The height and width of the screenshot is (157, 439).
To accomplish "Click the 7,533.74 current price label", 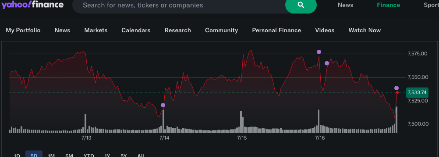I will tap(417, 92).
